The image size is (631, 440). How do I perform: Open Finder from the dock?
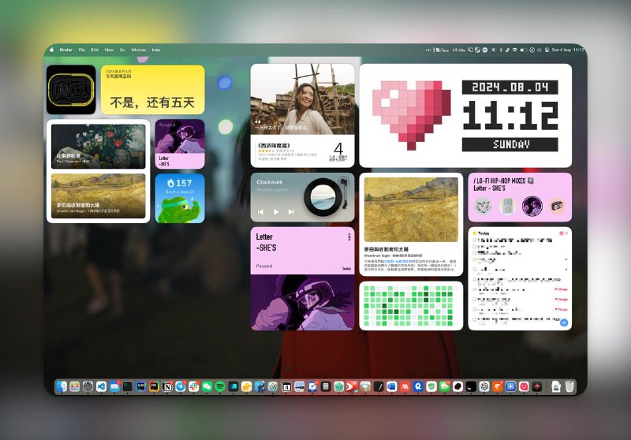coord(62,386)
